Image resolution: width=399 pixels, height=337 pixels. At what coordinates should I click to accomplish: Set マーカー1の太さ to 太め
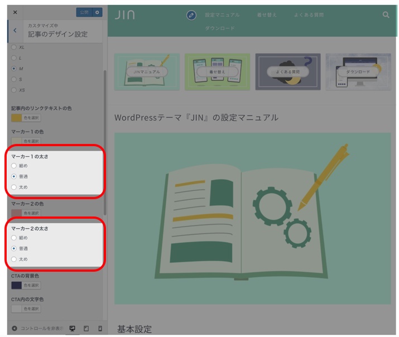[x=14, y=187]
